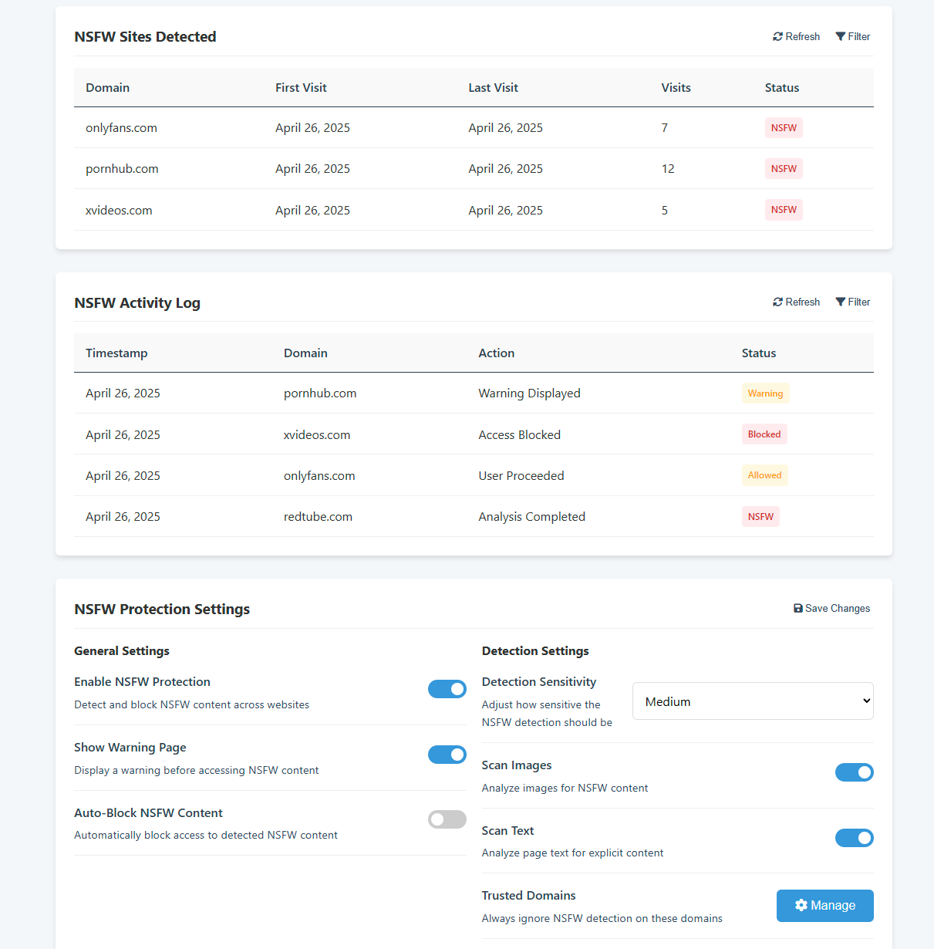Screen dimensions: 934x949
Task: Click Timestamp column header in Activity Log
Action: coord(116,353)
